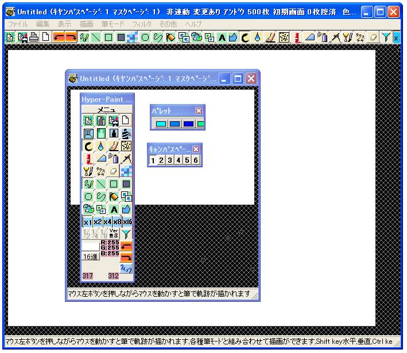Switch zoom to x4 magnification
Screen dimensions: 407x353
[x=107, y=222]
